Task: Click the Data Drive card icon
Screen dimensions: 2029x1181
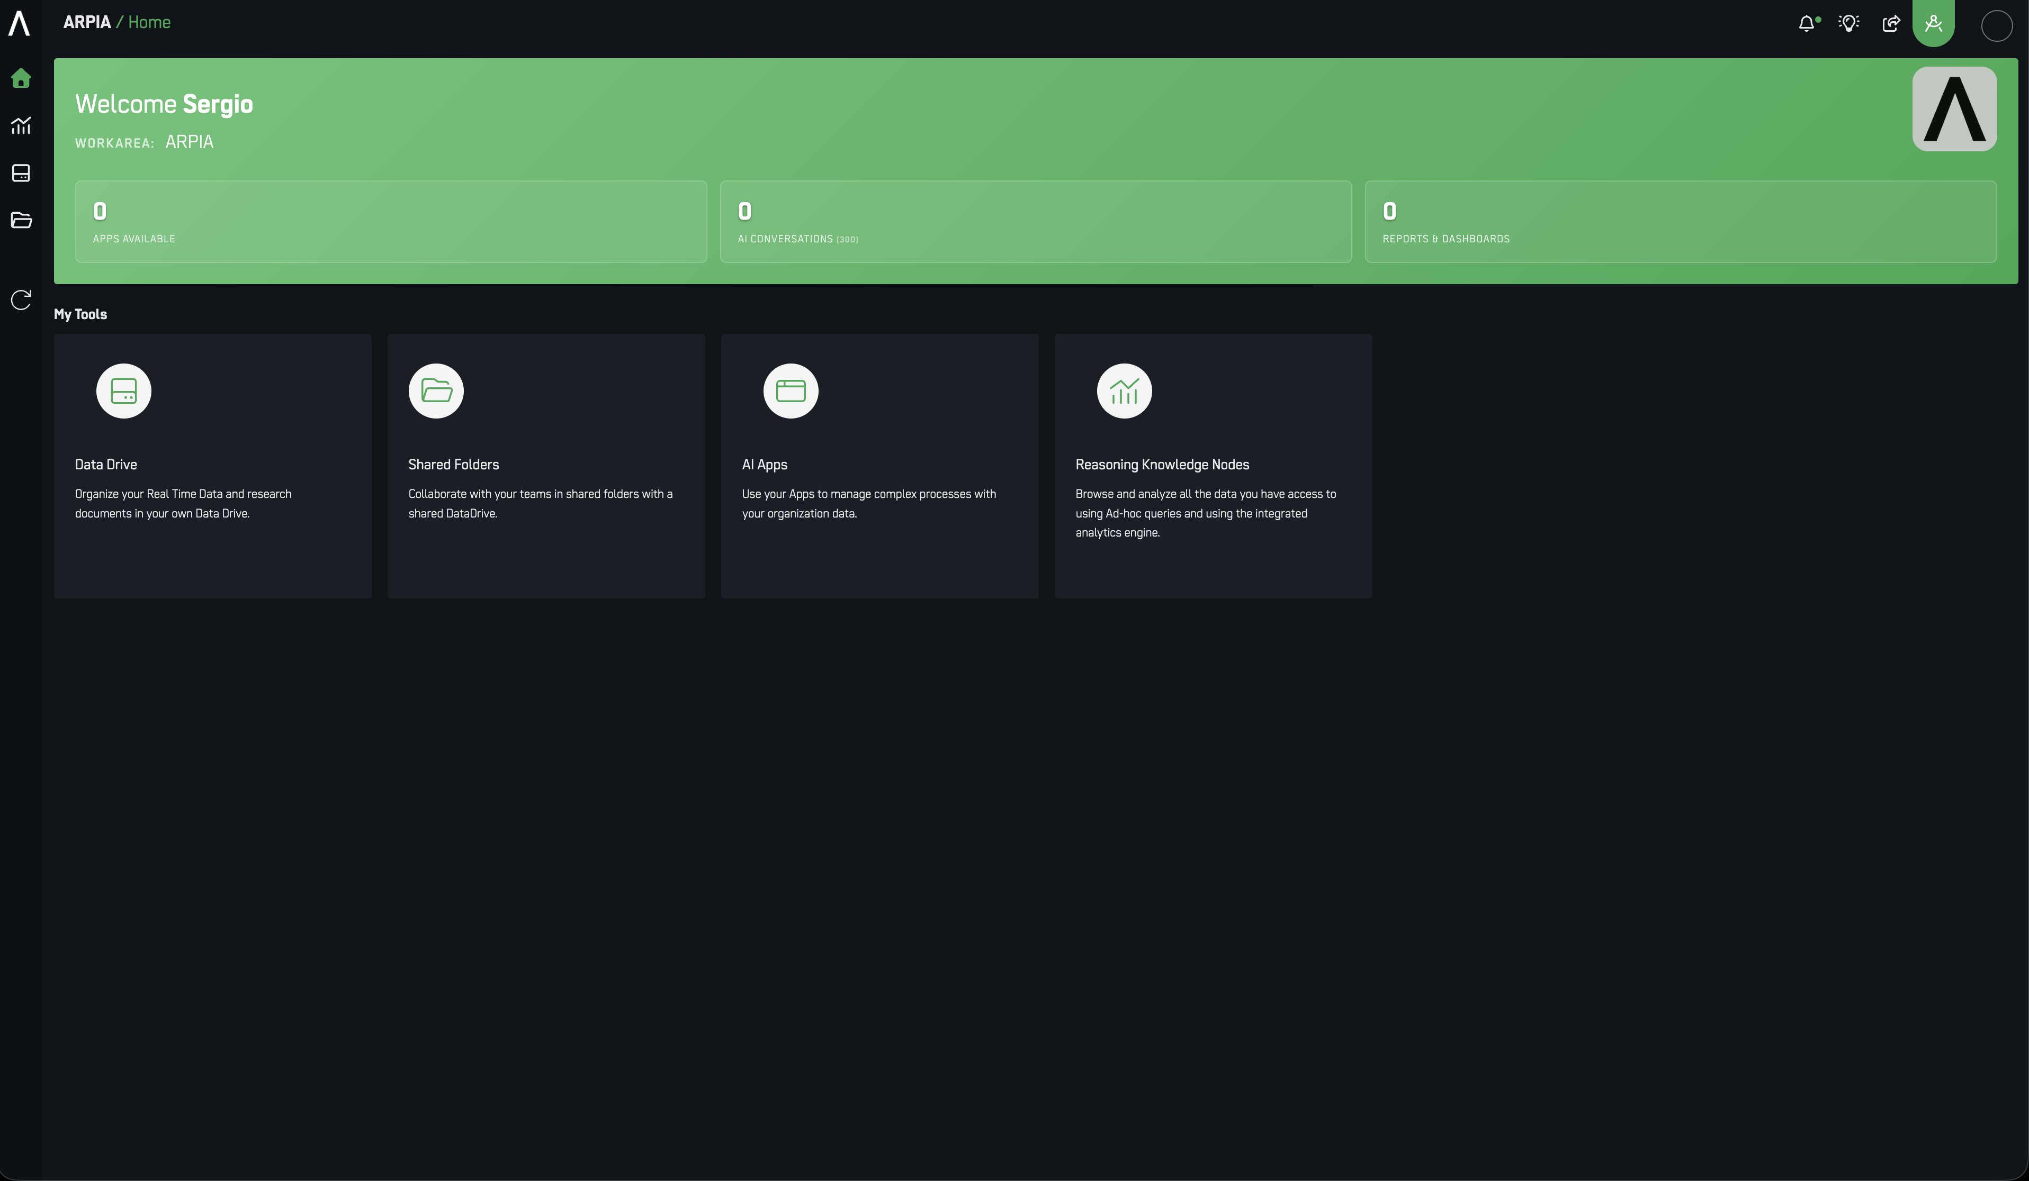Action: [123, 391]
